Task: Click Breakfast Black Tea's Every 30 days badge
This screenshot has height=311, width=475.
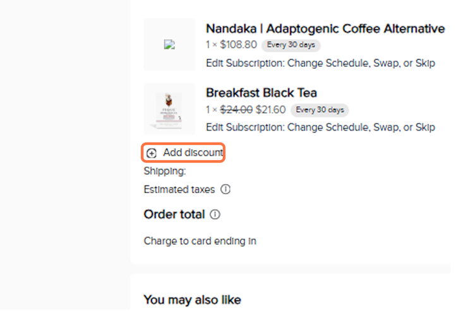Action: point(320,110)
